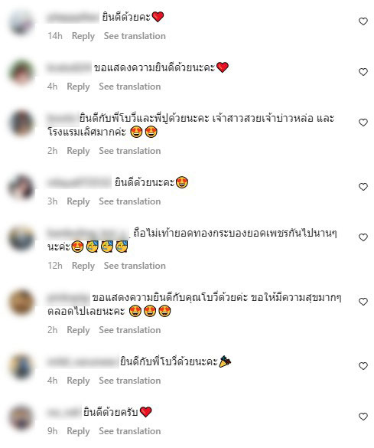Like the 4h comment ขอแสดงความยินดีด้วยนะคะ
The image size is (374, 448).
tap(363, 72)
